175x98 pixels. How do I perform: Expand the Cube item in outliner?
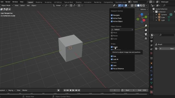(x=156, y=17)
